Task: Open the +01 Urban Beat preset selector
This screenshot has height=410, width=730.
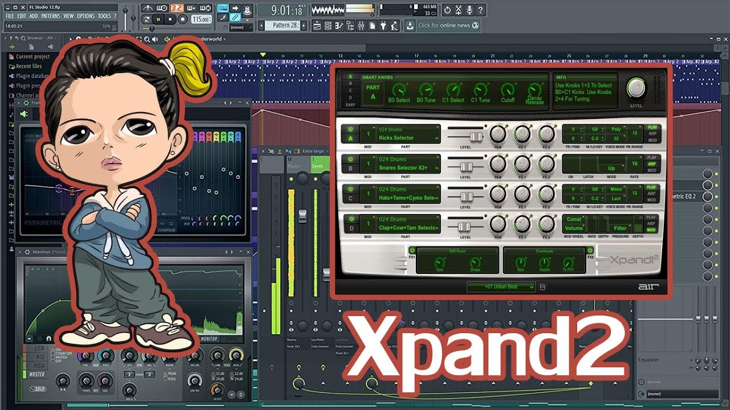Action: 501,286
